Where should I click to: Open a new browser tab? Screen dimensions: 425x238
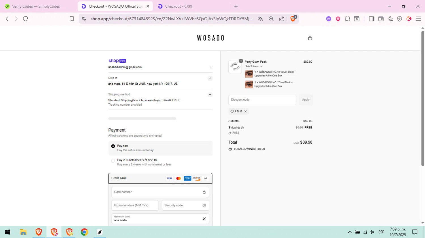pos(236,6)
